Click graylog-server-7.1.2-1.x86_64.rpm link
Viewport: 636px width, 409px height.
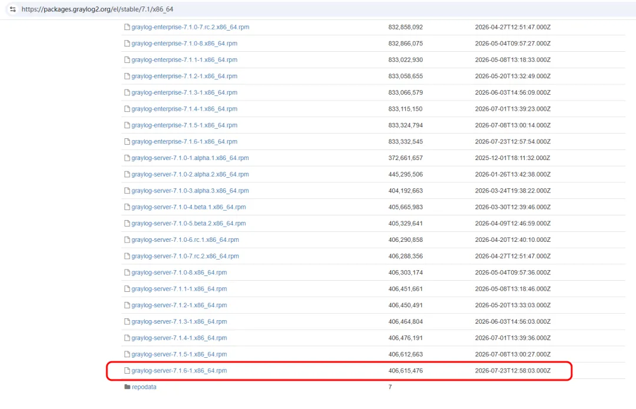pyautogui.click(x=179, y=305)
